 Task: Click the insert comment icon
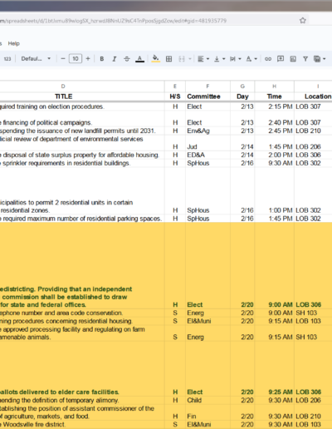(x=281, y=59)
